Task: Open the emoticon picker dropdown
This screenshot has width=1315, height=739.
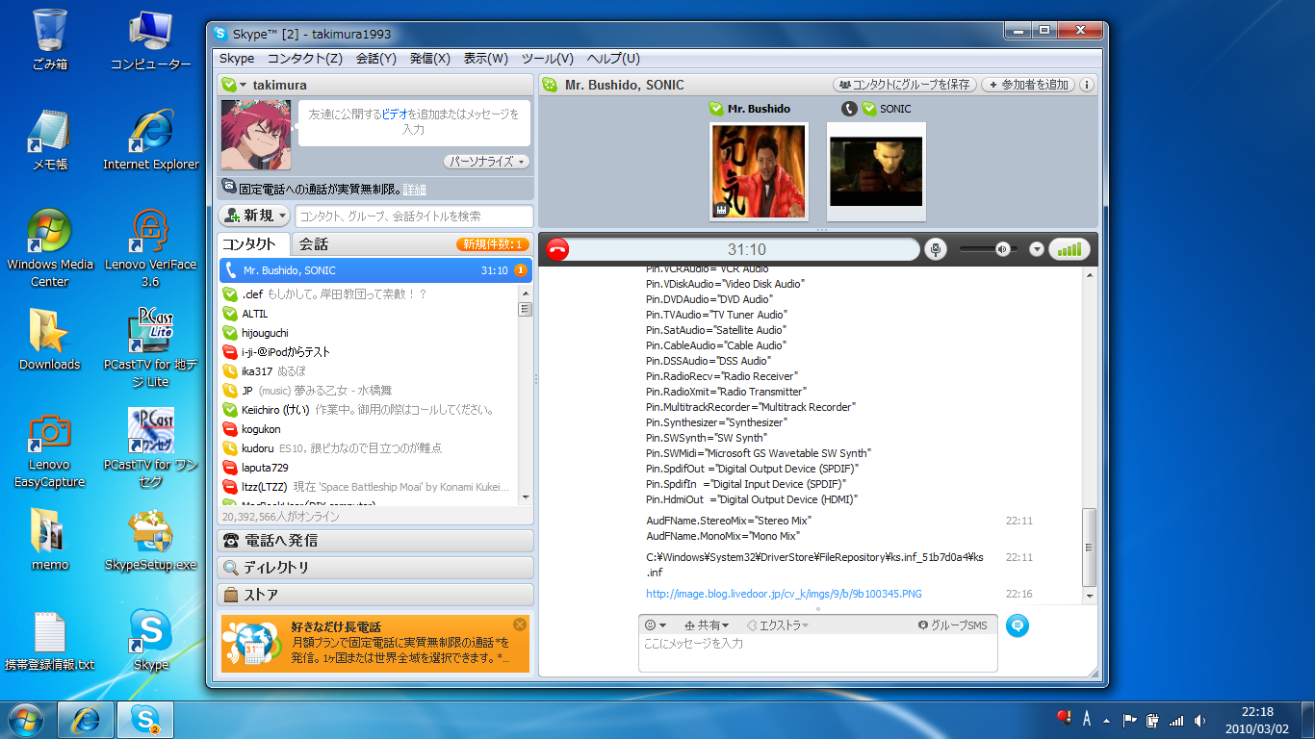Action: (656, 625)
